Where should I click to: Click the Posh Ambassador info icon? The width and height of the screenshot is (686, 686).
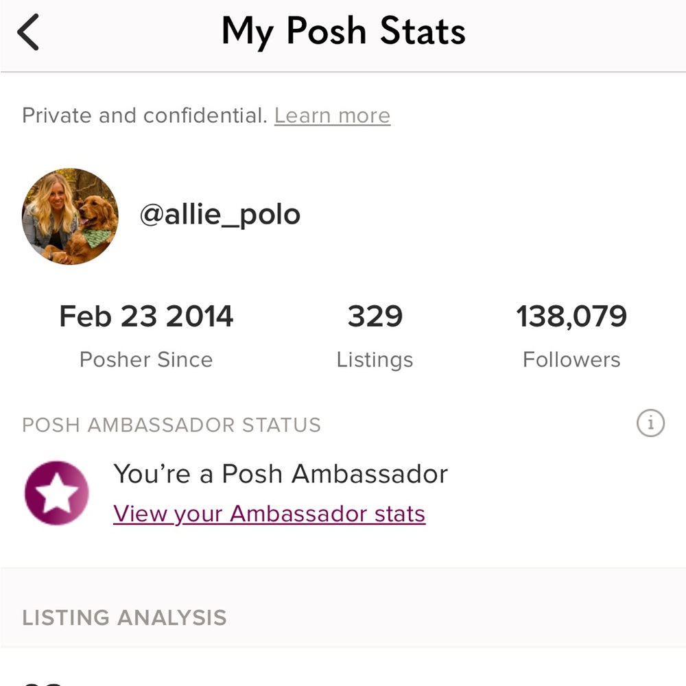pos(650,424)
